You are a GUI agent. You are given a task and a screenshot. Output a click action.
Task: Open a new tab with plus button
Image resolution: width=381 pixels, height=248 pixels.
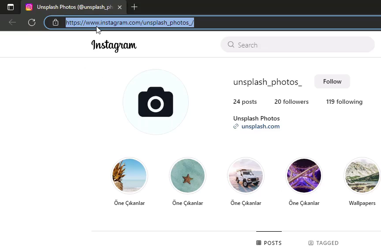coord(134,7)
